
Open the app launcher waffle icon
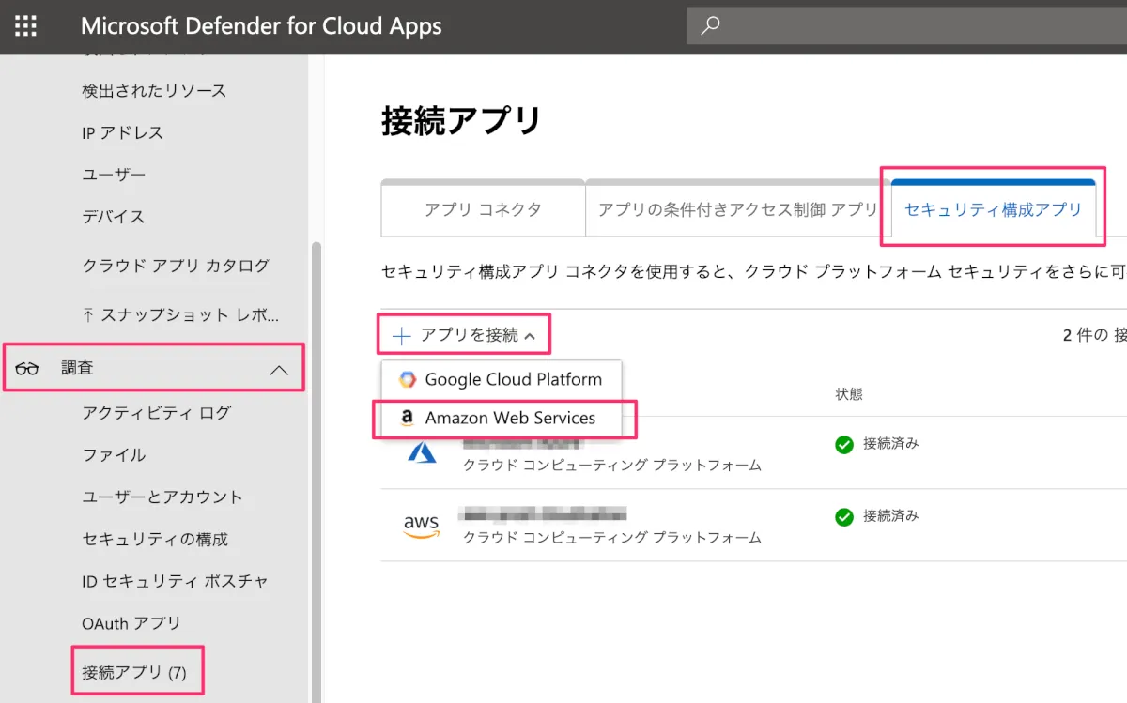click(x=26, y=26)
